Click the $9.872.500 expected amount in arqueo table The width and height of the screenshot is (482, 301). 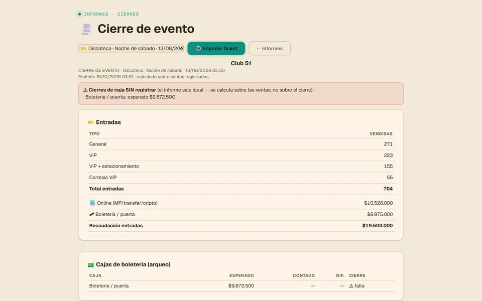(242, 286)
